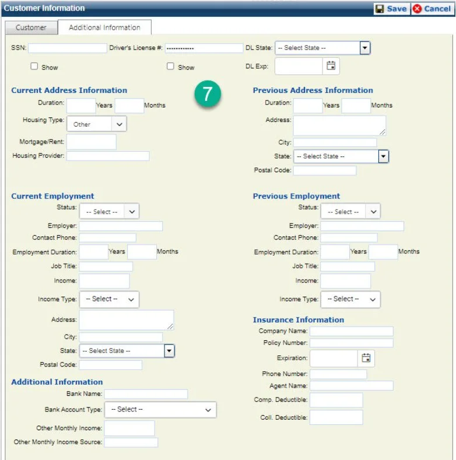Screen dimensions: 456x460
Task: Click Previous Address Duration Months field
Action: click(356, 106)
